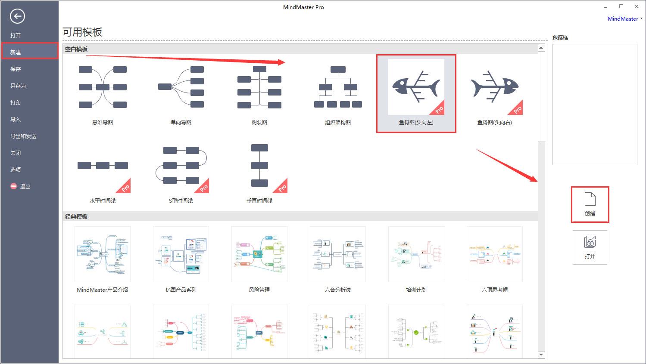646x364 pixels.
Task: Open the MindMaster产品介绍 classic template
Action: click(x=103, y=254)
